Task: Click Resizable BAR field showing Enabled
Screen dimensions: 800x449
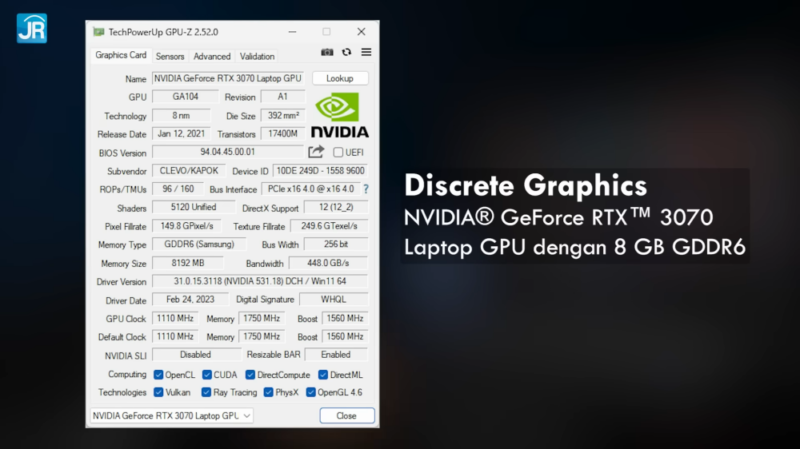Action: [x=336, y=355]
